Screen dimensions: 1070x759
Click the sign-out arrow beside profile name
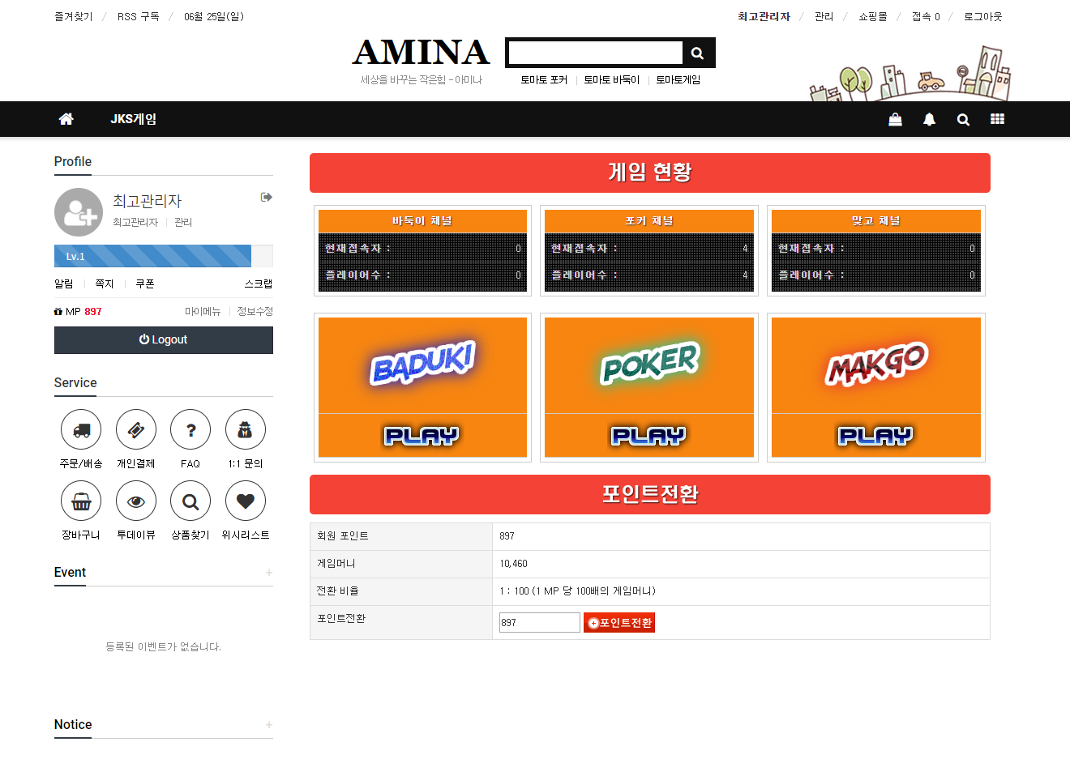coord(266,197)
